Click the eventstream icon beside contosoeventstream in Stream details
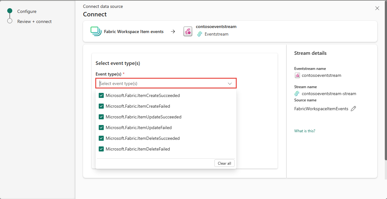Image resolution: width=387 pixels, height=199 pixels. point(297,75)
